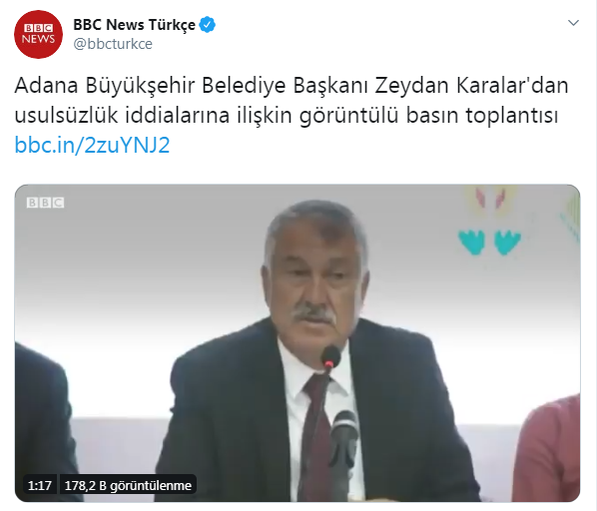Click the 178,2 B görüntülenme view count
The image size is (597, 511).
tap(128, 485)
